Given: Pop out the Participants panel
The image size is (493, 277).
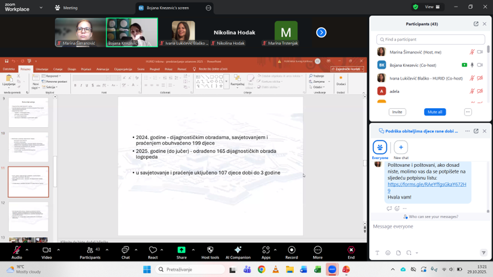Looking at the screenshot, I should click(476, 24).
